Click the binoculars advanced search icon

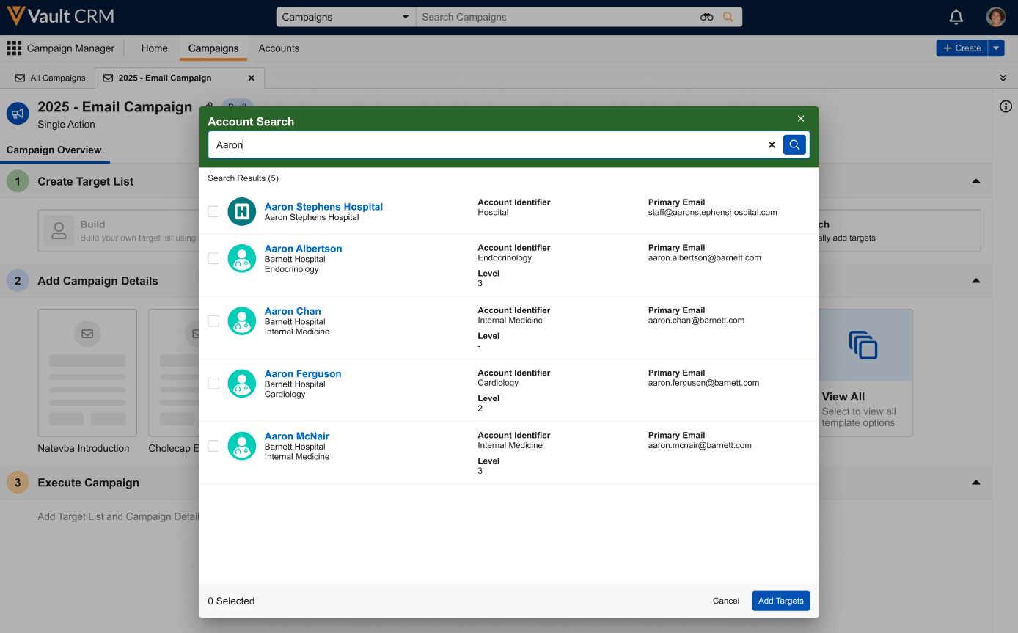[x=706, y=17]
